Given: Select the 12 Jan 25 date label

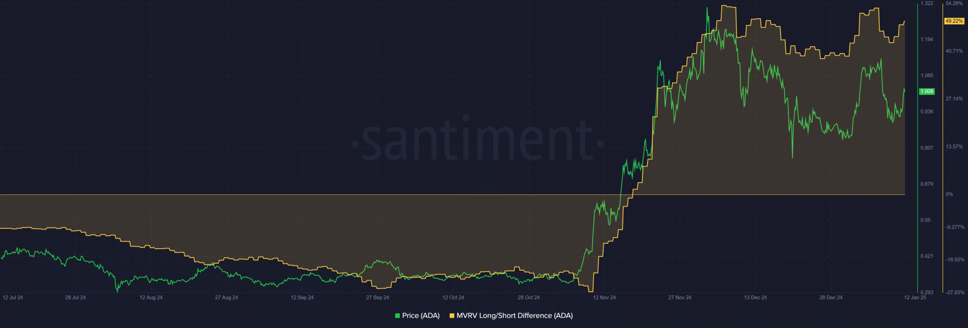Looking at the screenshot, I should point(915,297).
